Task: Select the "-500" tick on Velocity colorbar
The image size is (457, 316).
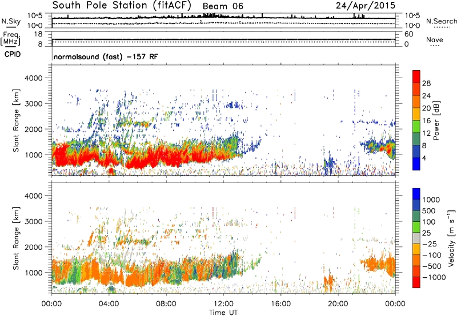Action: coord(432,266)
